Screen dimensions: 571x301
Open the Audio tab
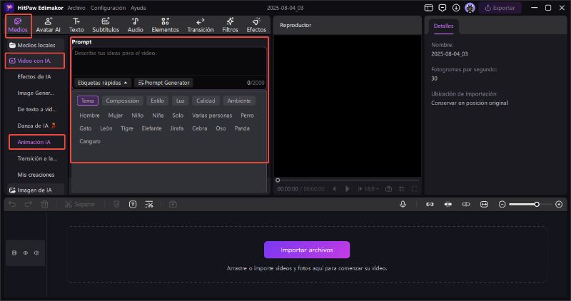(x=135, y=26)
